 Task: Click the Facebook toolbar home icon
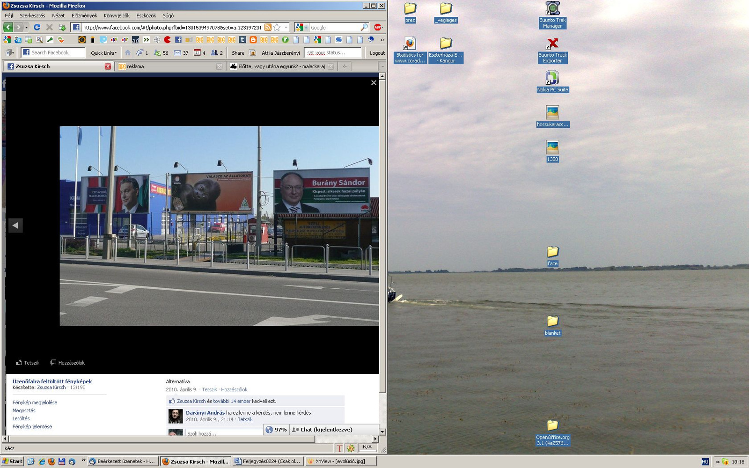point(127,53)
